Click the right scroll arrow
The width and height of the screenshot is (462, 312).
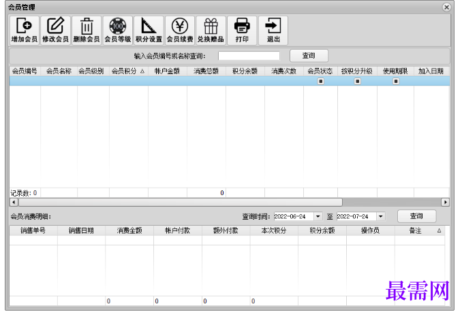click(x=445, y=202)
